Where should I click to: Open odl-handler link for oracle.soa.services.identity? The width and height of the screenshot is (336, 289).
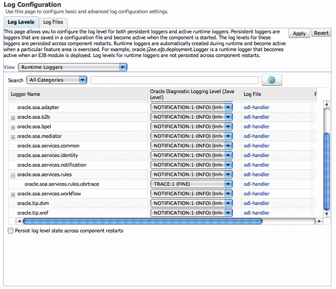pyautogui.click(x=256, y=155)
